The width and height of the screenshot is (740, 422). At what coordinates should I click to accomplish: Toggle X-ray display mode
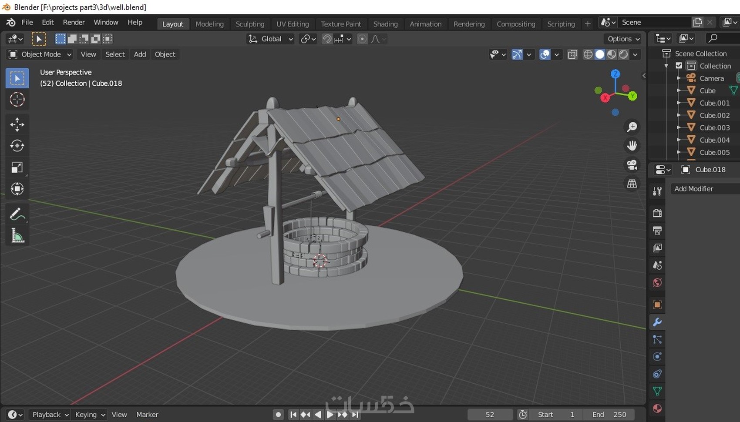pos(572,54)
